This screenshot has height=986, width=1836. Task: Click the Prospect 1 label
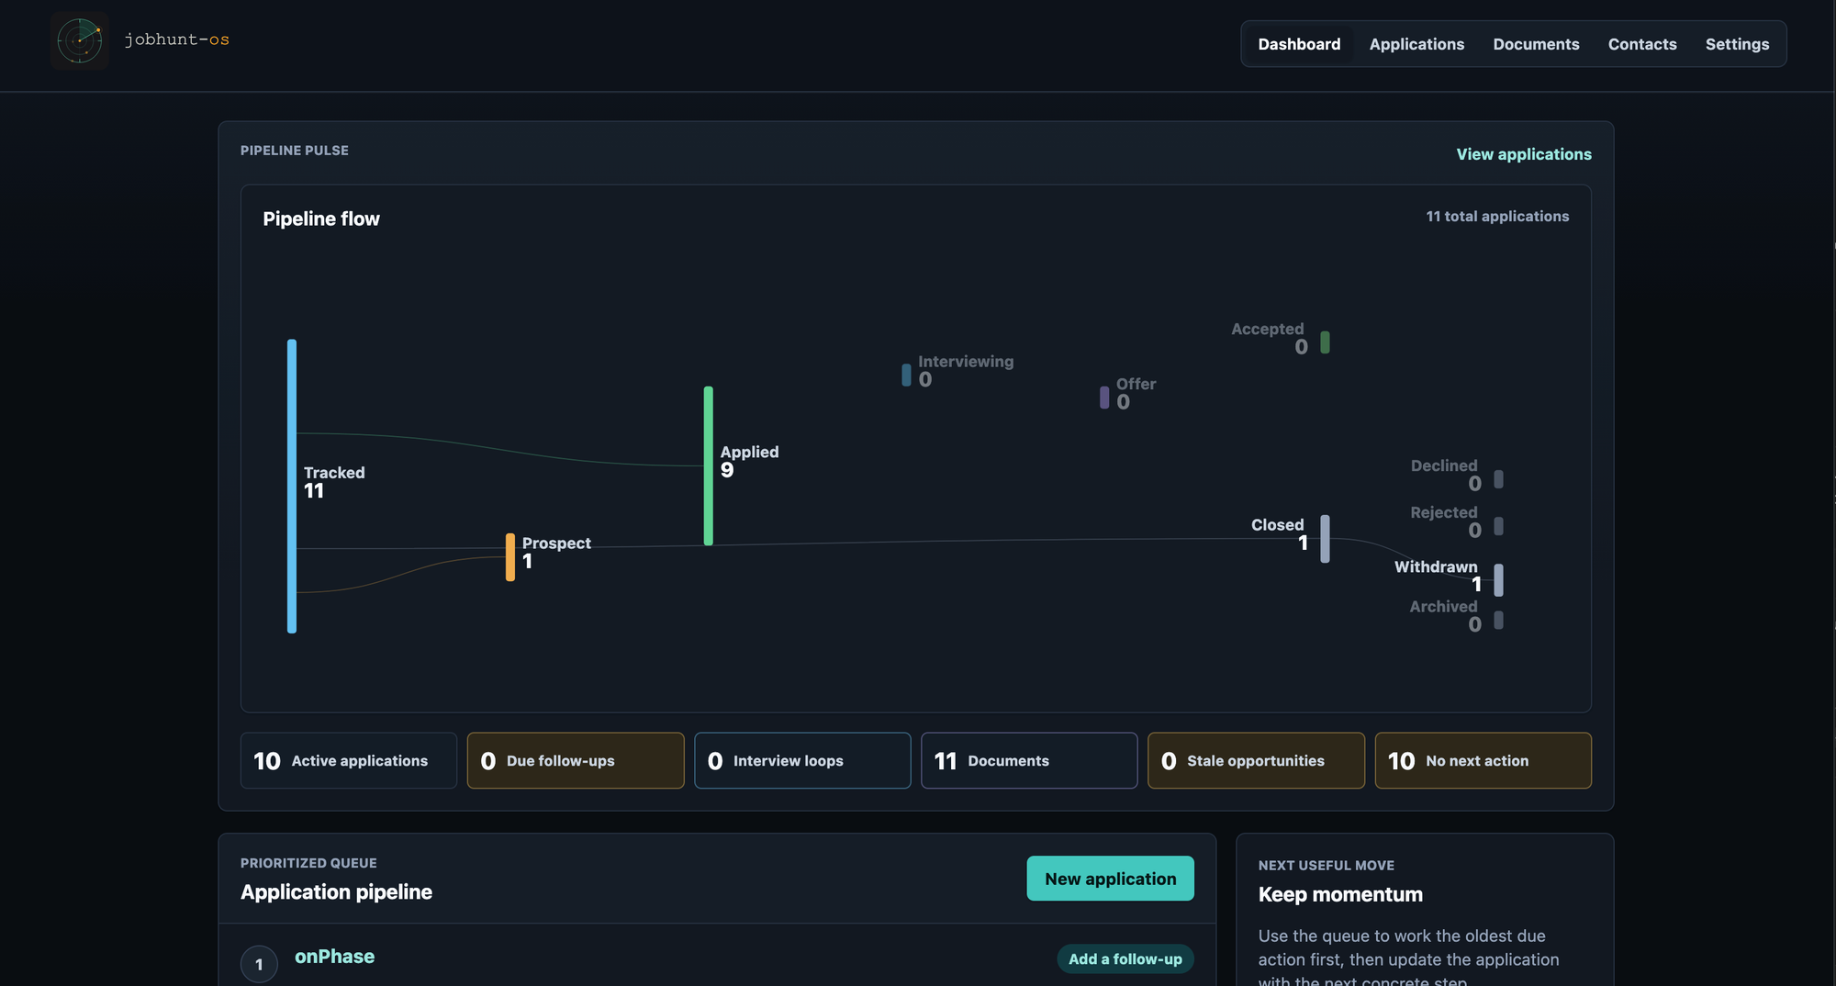(x=556, y=552)
